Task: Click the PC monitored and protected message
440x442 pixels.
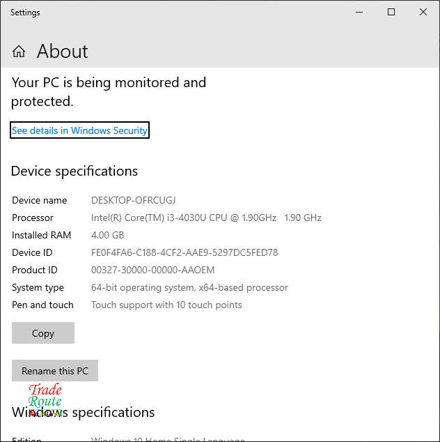Action: (109, 92)
